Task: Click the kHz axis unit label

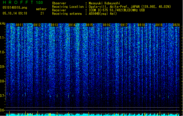Action: pyautogui.click(x=3, y=23)
